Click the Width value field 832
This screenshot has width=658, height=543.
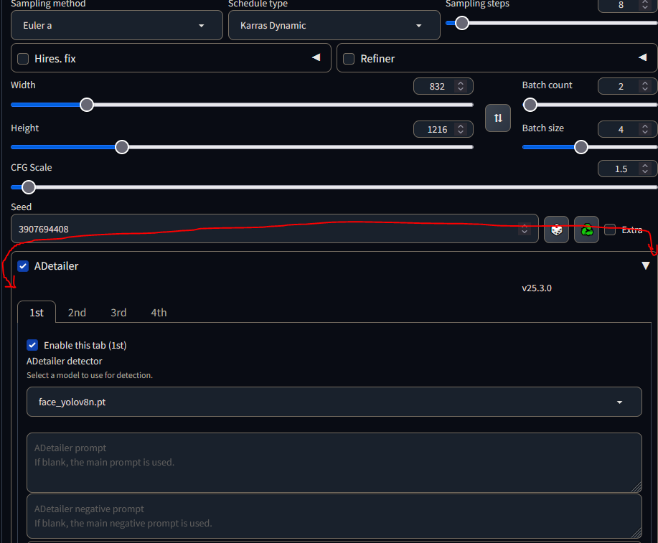pos(443,87)
